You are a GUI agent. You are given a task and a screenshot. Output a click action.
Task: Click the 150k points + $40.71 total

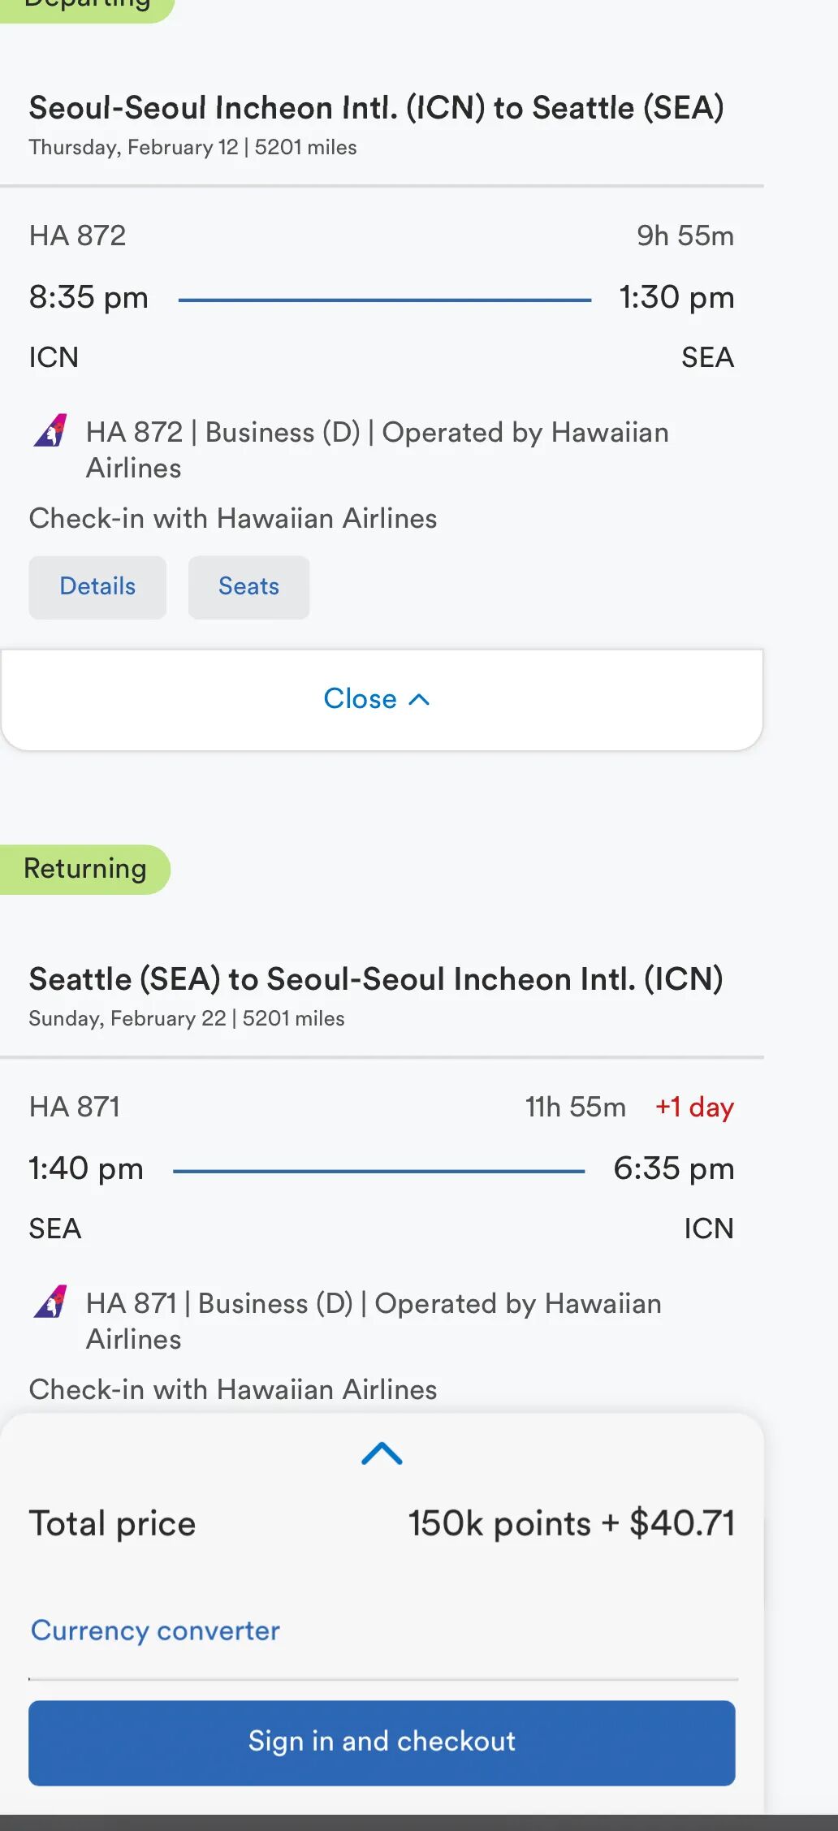pyautogui.click(x=571, y=1523)
